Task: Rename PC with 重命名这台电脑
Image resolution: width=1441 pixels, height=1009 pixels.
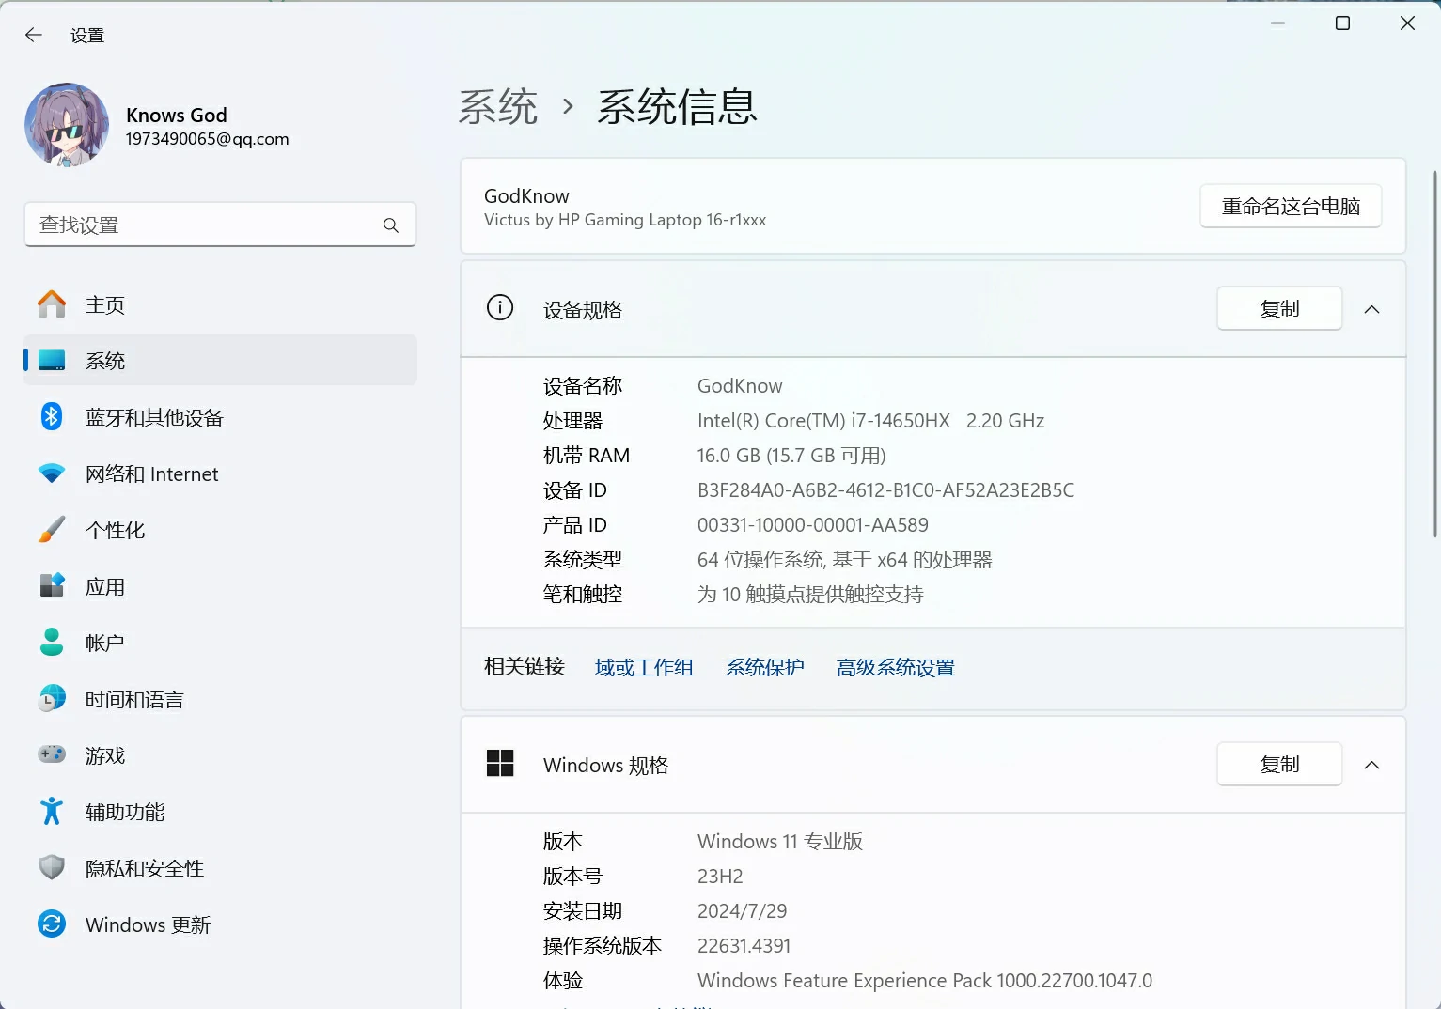Action: click(x=1291, y=206)
